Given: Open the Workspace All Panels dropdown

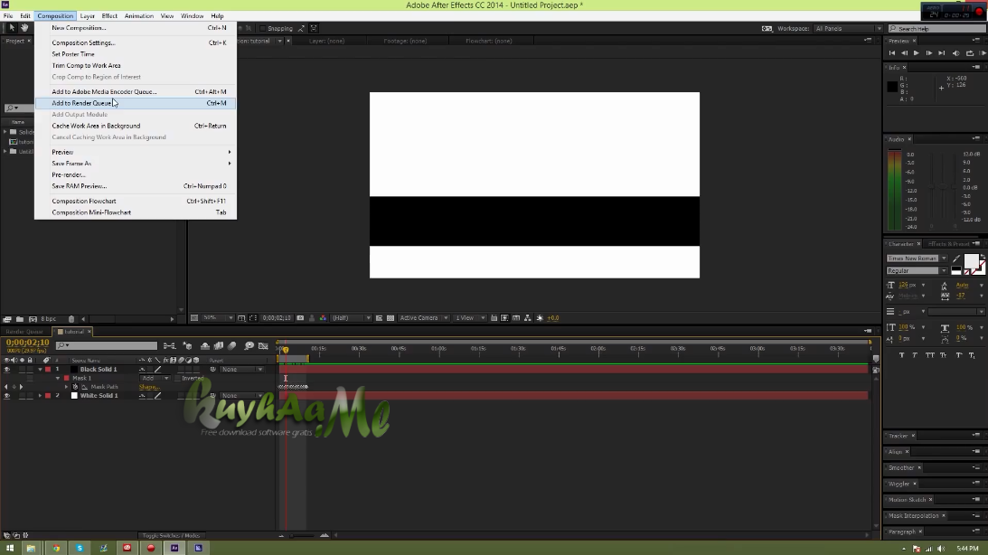Looking at the screenshot, I should (848, 28).
